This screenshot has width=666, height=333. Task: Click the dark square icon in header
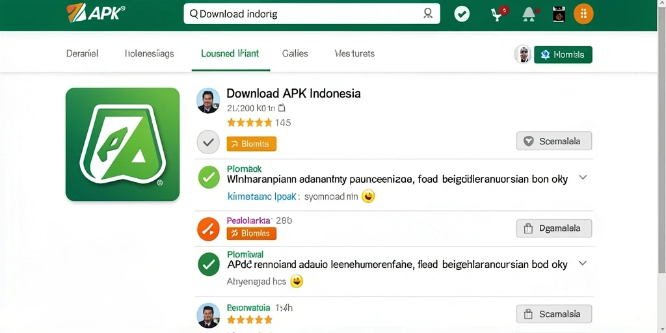click(x=559, y=14)
